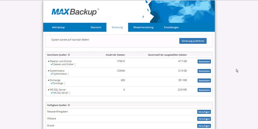Switch to the Übersicht tab
258x129 pixels.
96,27
